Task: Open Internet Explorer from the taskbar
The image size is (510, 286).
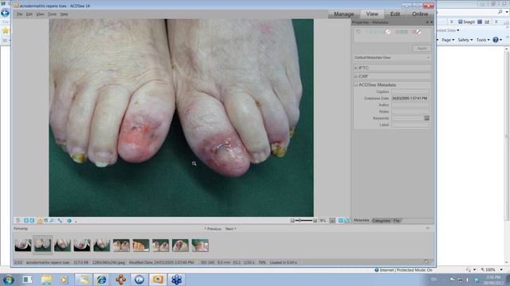Action: click(x=101, y=280)
